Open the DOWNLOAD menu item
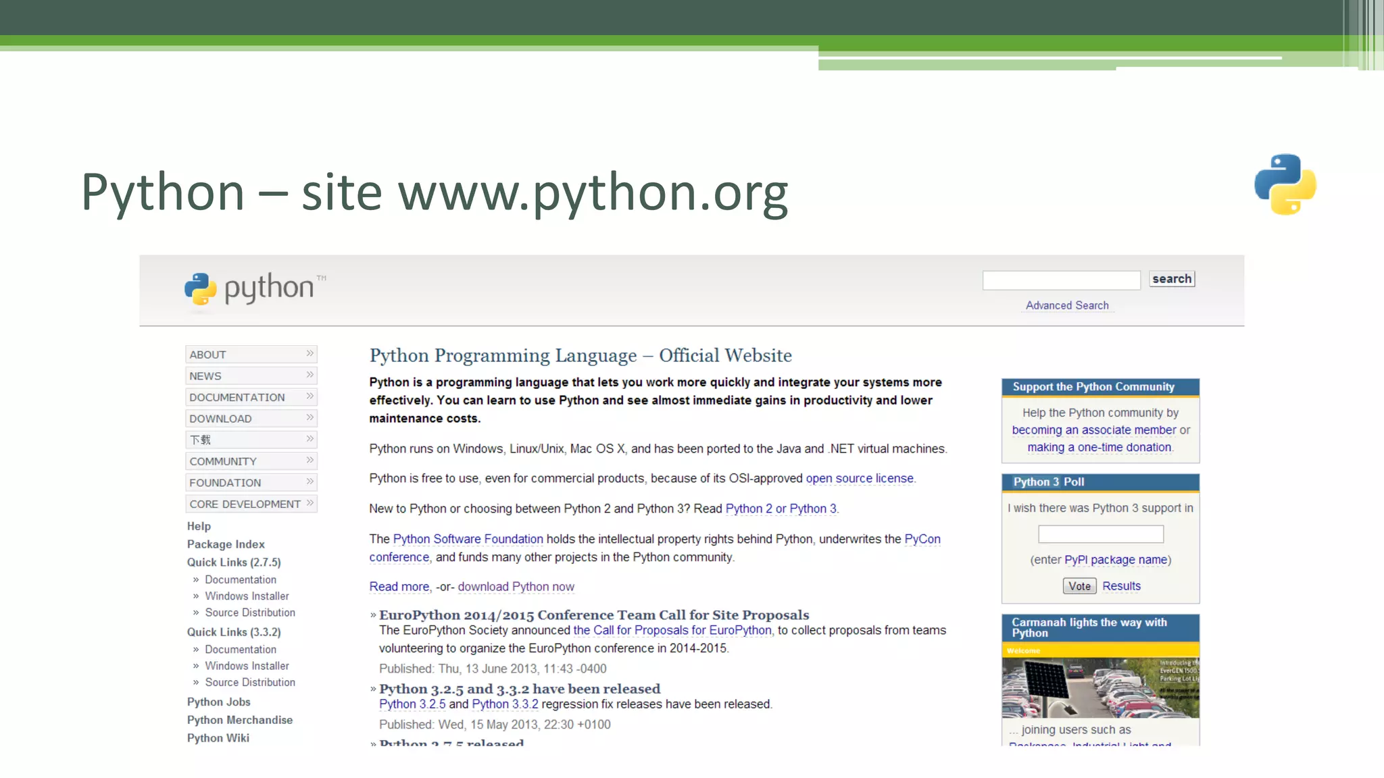The image size is (1384, 778). (x=251, y=419)
